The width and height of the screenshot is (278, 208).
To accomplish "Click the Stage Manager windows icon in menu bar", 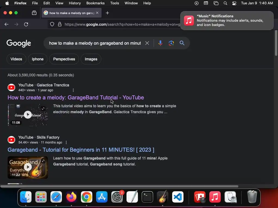I will coord(216,3).
